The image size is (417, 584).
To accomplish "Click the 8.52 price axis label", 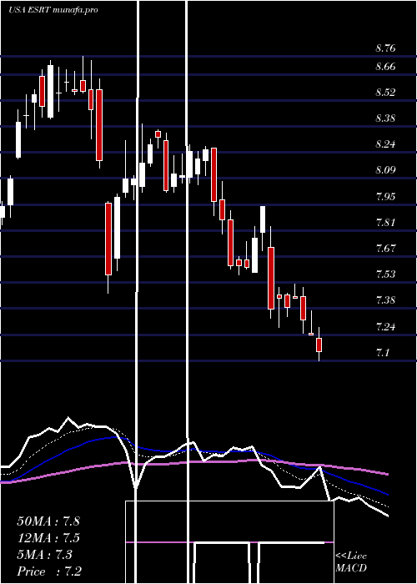I will click(x=385, y=93).
